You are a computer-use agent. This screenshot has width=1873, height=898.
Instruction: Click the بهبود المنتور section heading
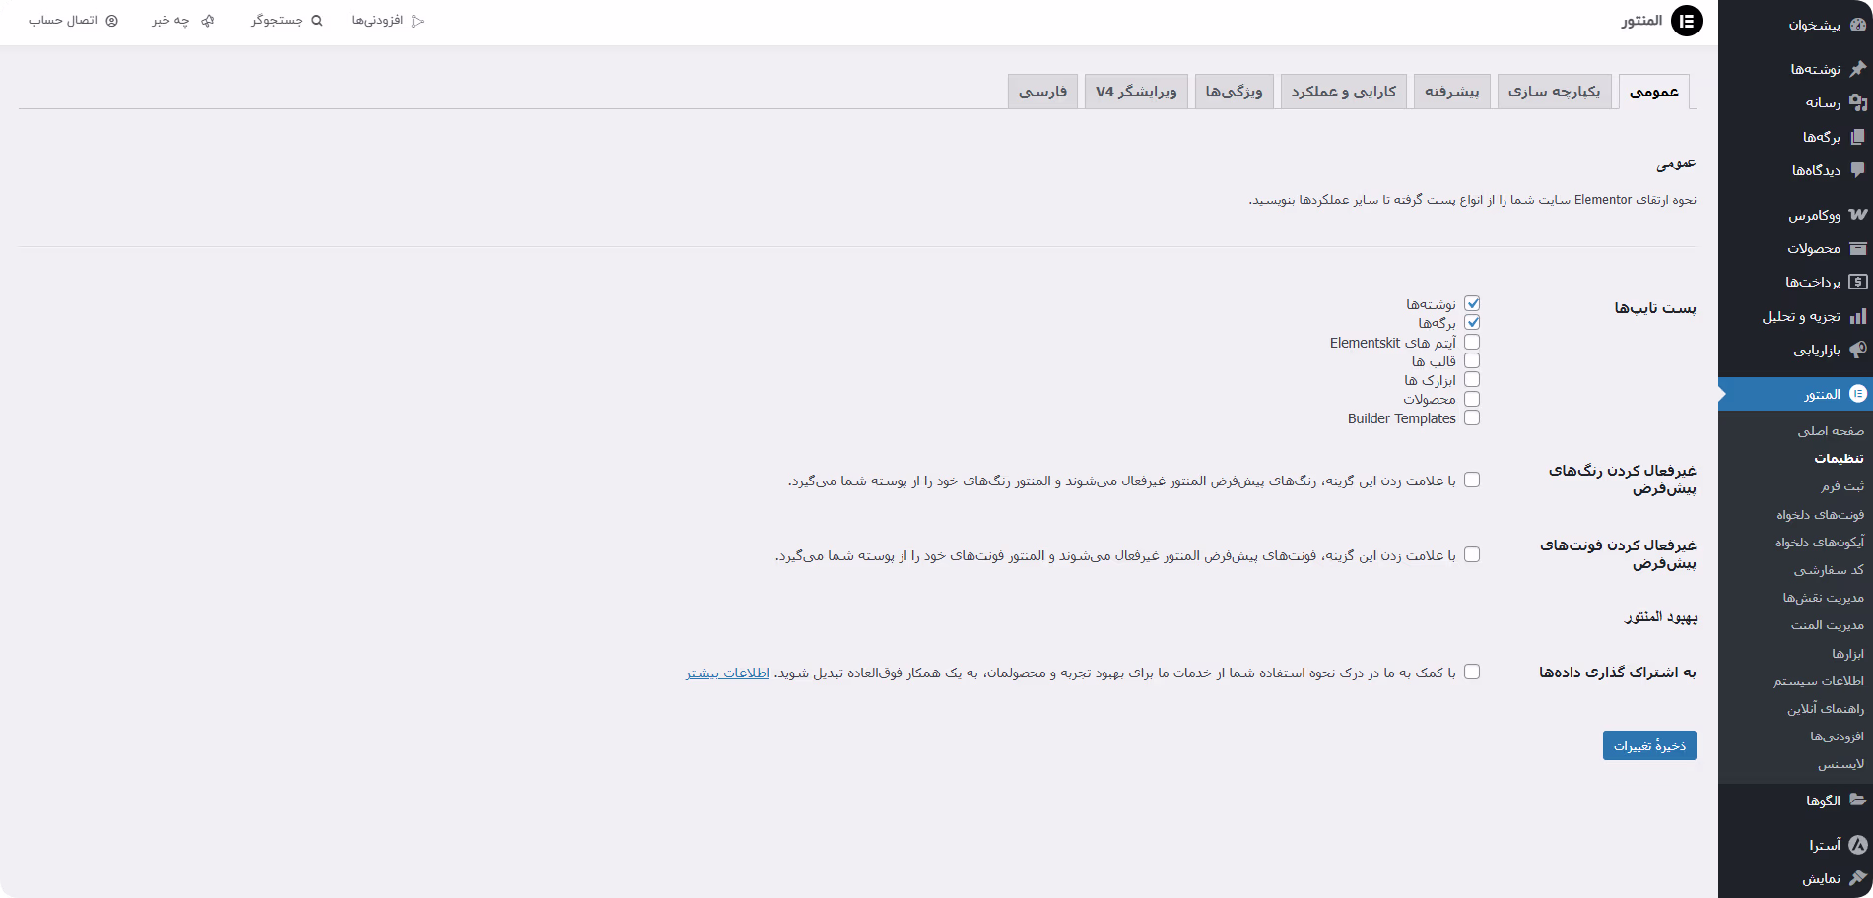click(x=1660, y=617)
